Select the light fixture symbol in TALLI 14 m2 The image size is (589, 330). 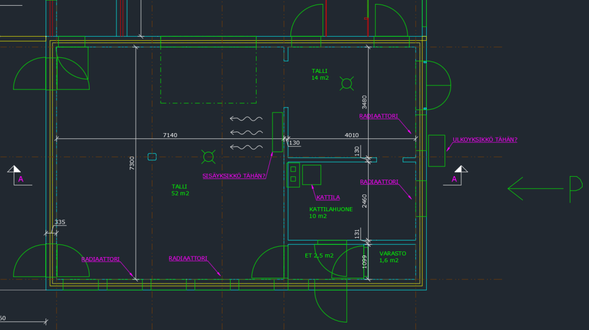point(347,84)
